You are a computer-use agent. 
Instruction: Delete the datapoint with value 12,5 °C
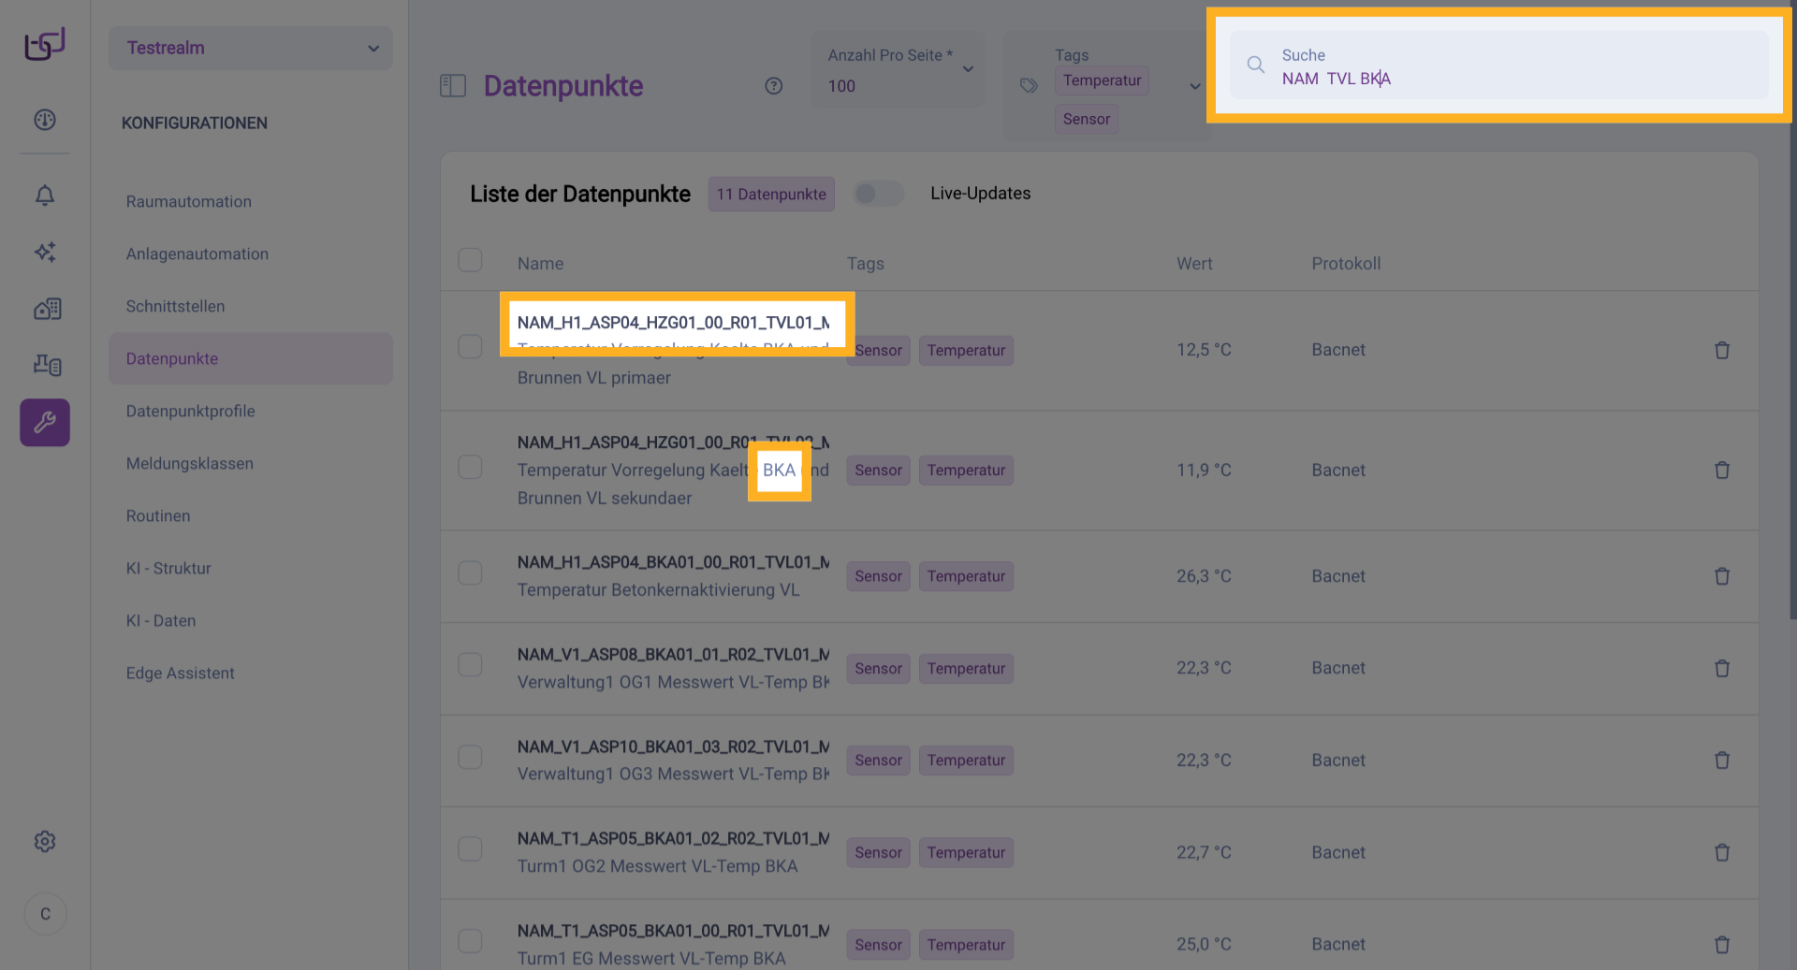(1721, 350)
